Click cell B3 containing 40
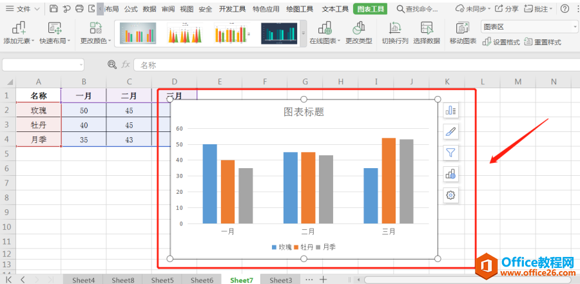The image size is (580, 284). 84,125
